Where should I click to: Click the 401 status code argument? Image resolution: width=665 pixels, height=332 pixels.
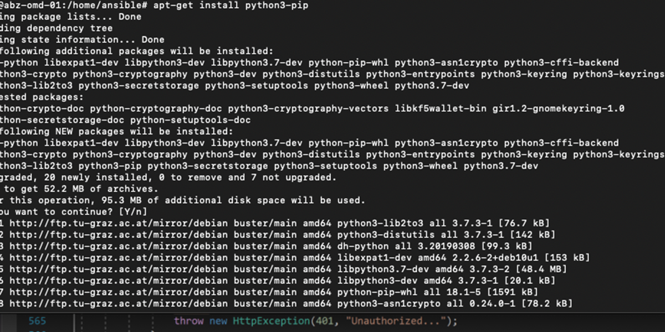(324, 321)
